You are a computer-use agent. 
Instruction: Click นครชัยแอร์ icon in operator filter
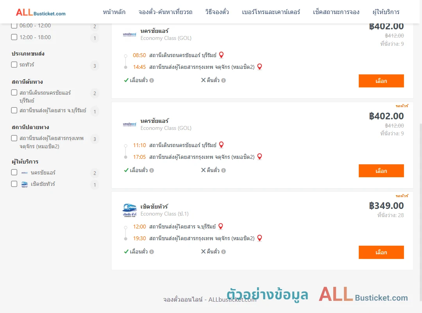click(25, 173)
